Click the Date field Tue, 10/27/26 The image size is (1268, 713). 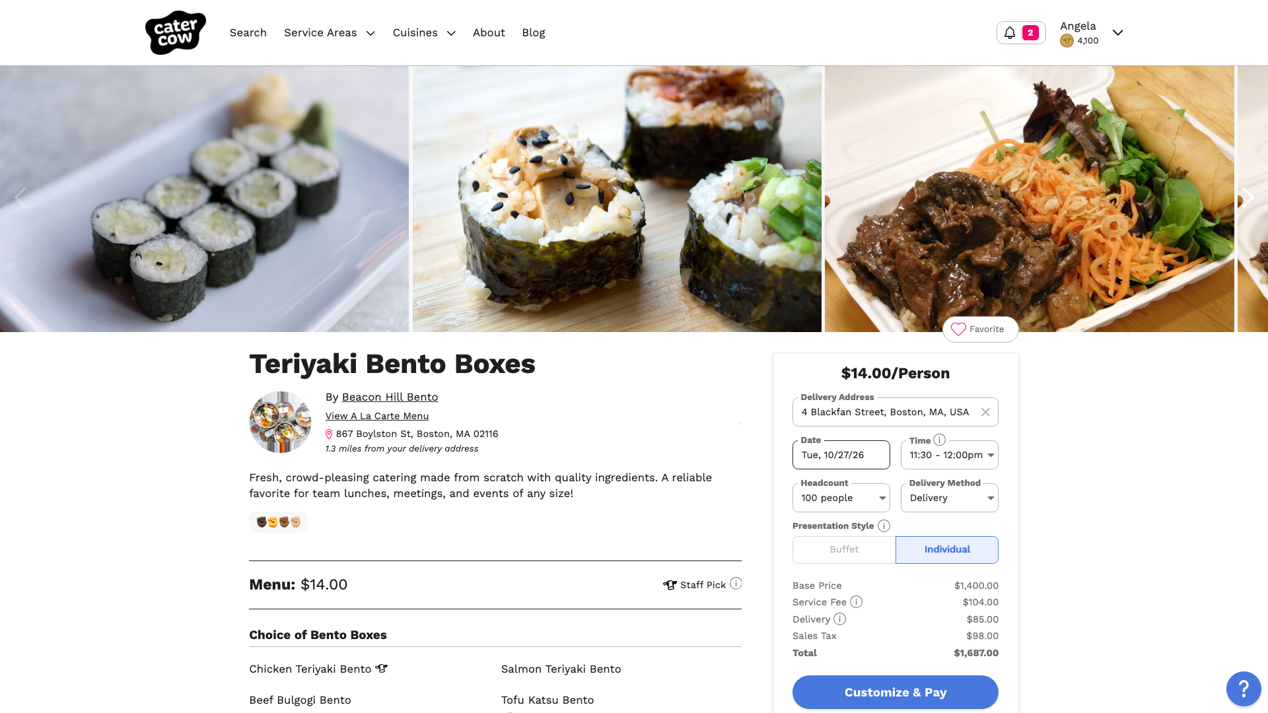(x=841, y=455)
